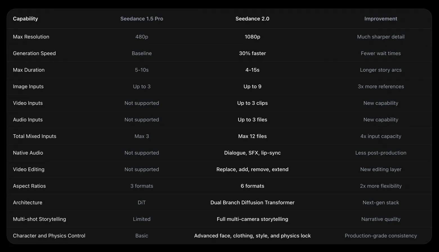439x252 pixels.
Task: Select the Improvement column header
Action: [381, 19]
